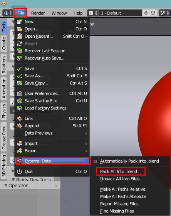Click the Recover Last Session icon
The image size is (171, 216).
click(x=20, y=51)
